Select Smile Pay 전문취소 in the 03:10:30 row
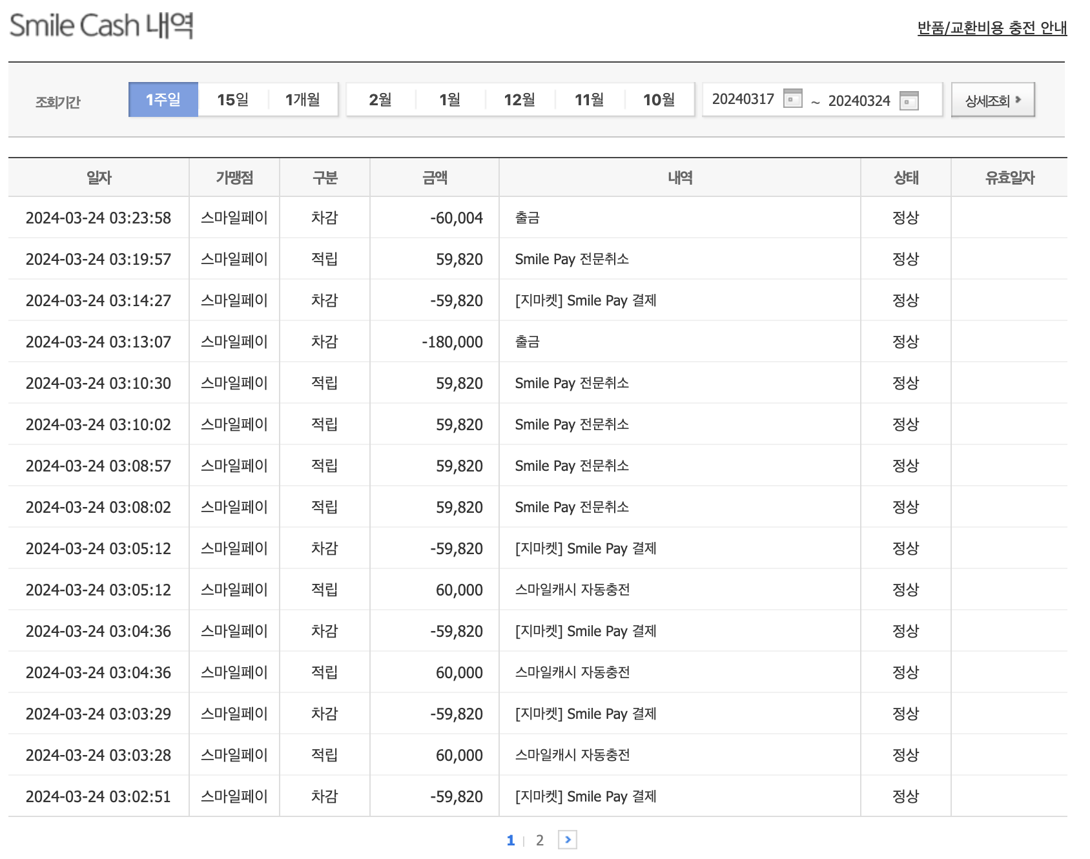The width and height of the screenshot is (1090, 859). (572, 383)
